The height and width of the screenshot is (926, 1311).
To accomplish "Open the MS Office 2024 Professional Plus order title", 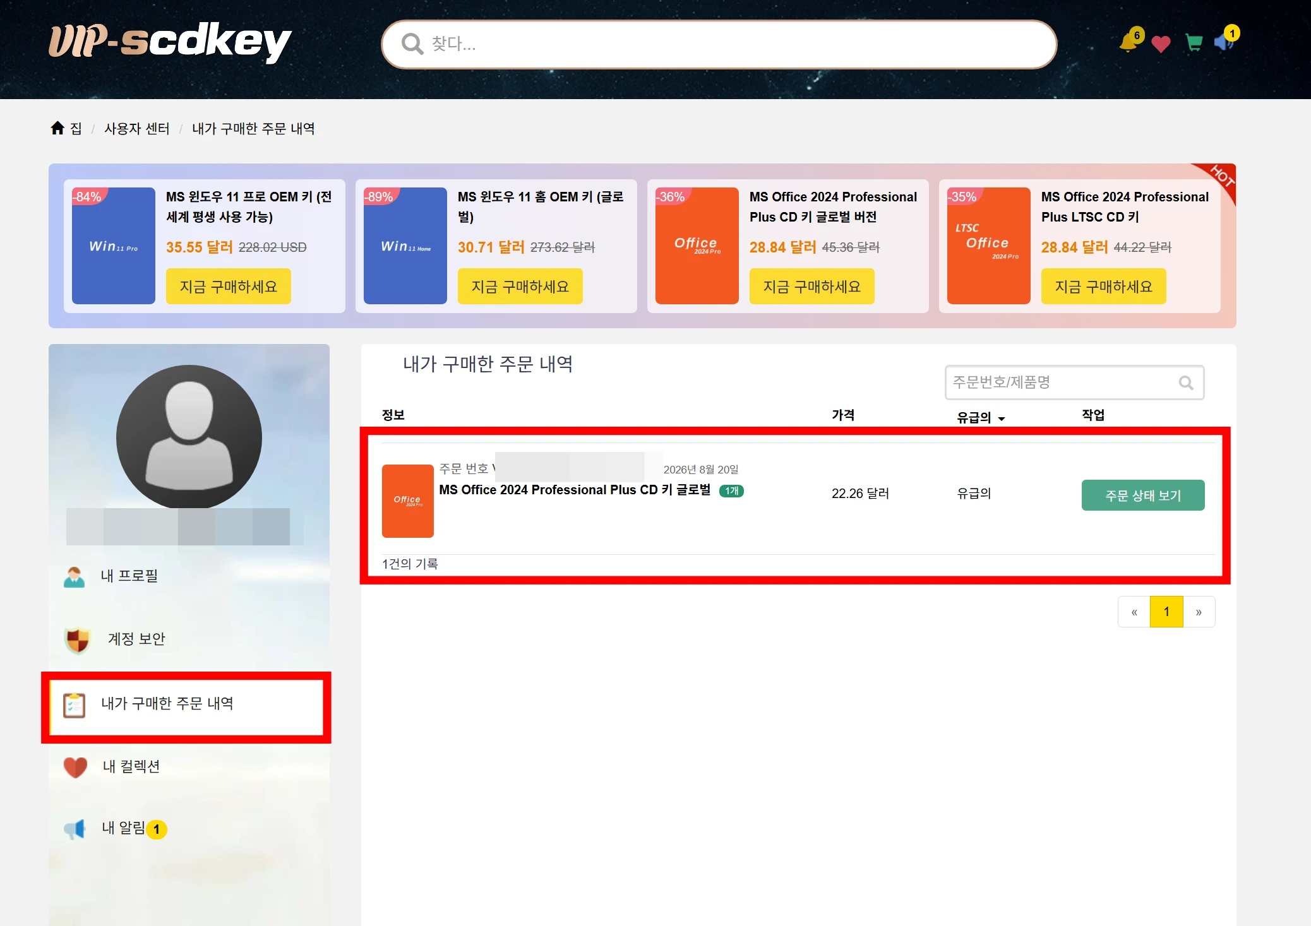I will click(x=575, y=490).
